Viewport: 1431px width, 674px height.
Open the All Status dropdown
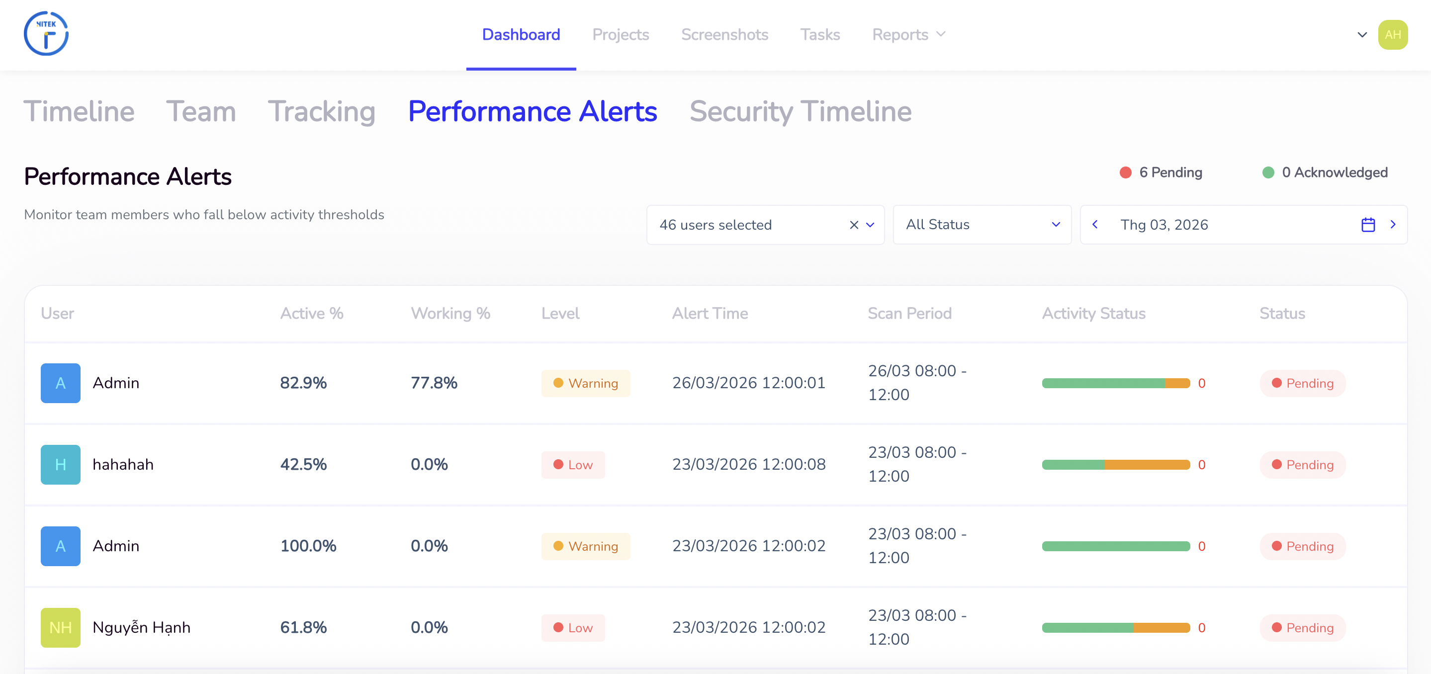coord(982,225)
